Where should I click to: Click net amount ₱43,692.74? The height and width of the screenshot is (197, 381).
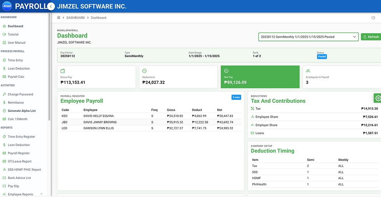225,122
